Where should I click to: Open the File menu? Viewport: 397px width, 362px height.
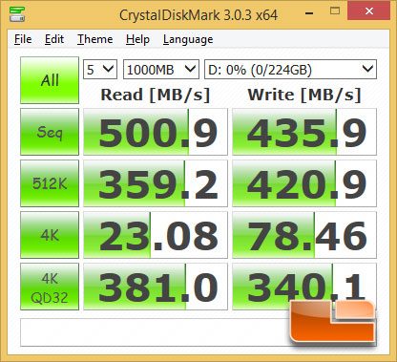click(x=23, y=39)
